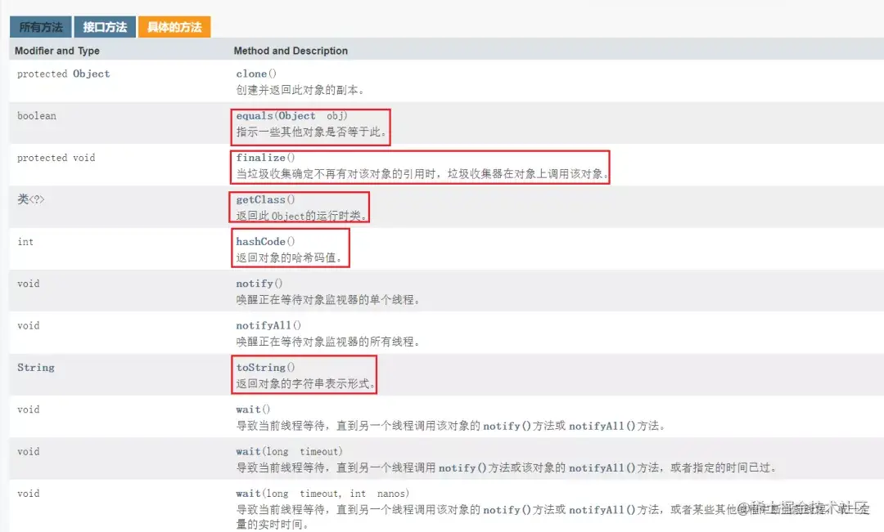Click the wait() method link
This screenshot has width=884, height=532.
250,409
